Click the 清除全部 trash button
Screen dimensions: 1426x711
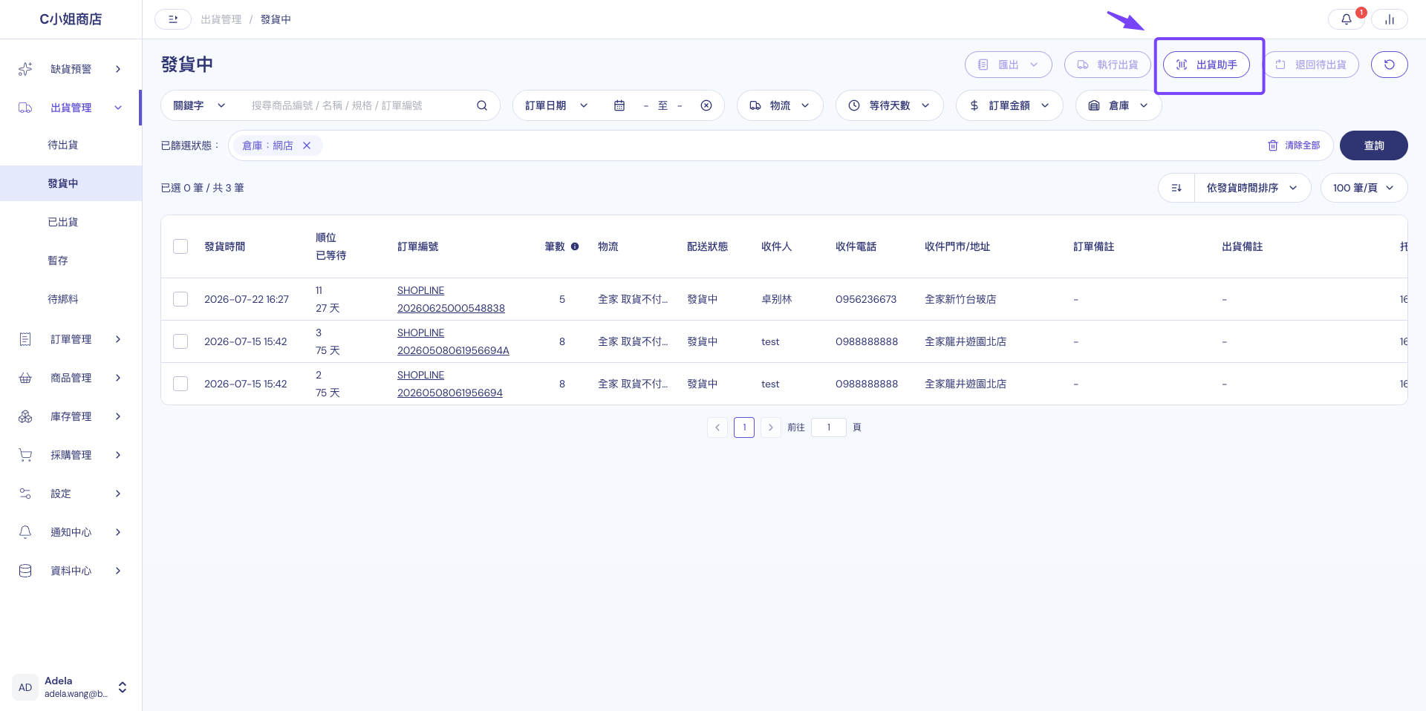pyautogui.click(x=1294, y=145)
